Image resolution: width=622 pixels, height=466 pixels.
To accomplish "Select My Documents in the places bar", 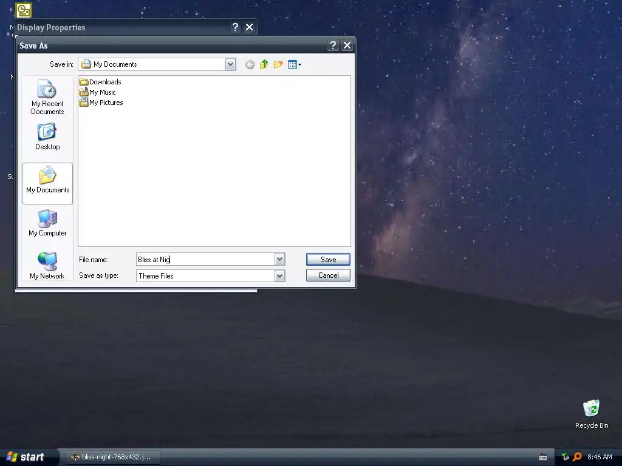I will (x=47, y=183).
